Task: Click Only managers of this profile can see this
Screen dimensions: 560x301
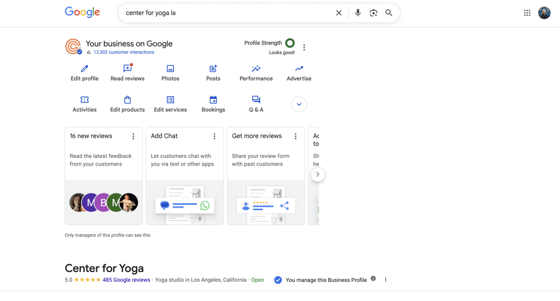Action: [108, 235]
